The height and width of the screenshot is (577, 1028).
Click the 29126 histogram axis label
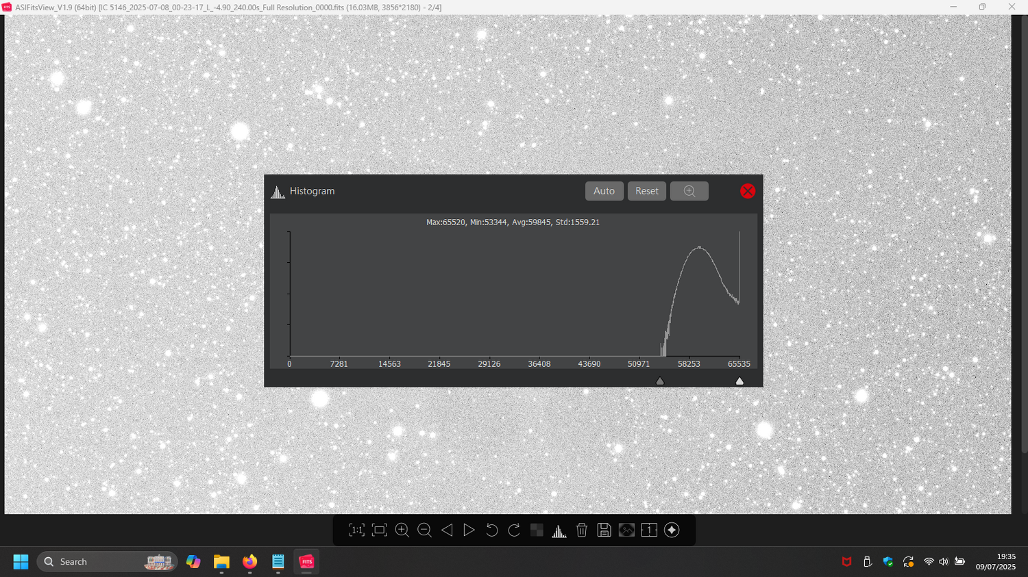(489, 364)
